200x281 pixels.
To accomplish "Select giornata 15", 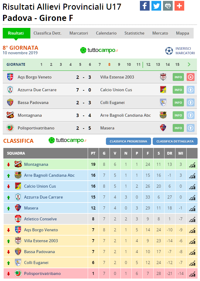I will 177,65.
